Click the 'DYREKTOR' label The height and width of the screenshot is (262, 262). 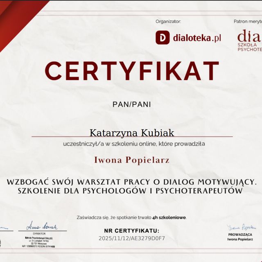point(39,234)
